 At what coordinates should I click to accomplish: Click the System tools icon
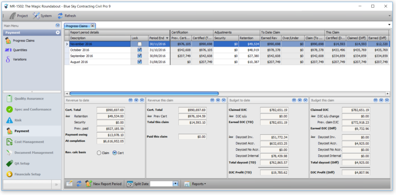(36, 16)
